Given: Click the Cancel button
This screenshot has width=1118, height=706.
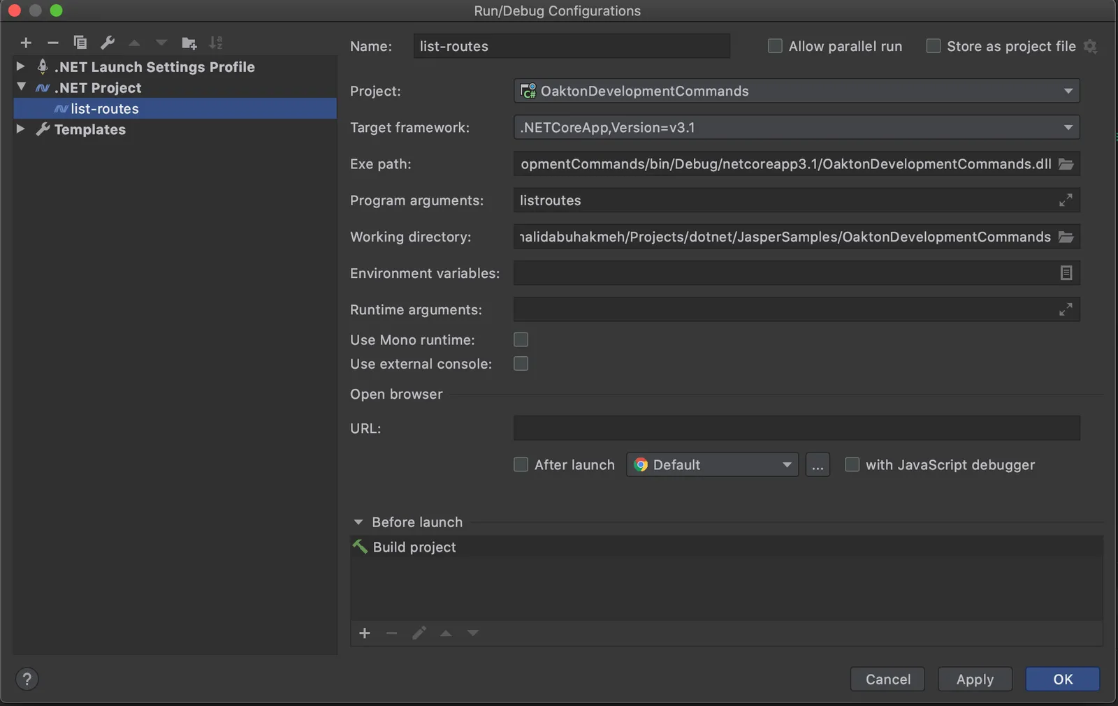Looking at the screenshot, I should coord(887,679).
